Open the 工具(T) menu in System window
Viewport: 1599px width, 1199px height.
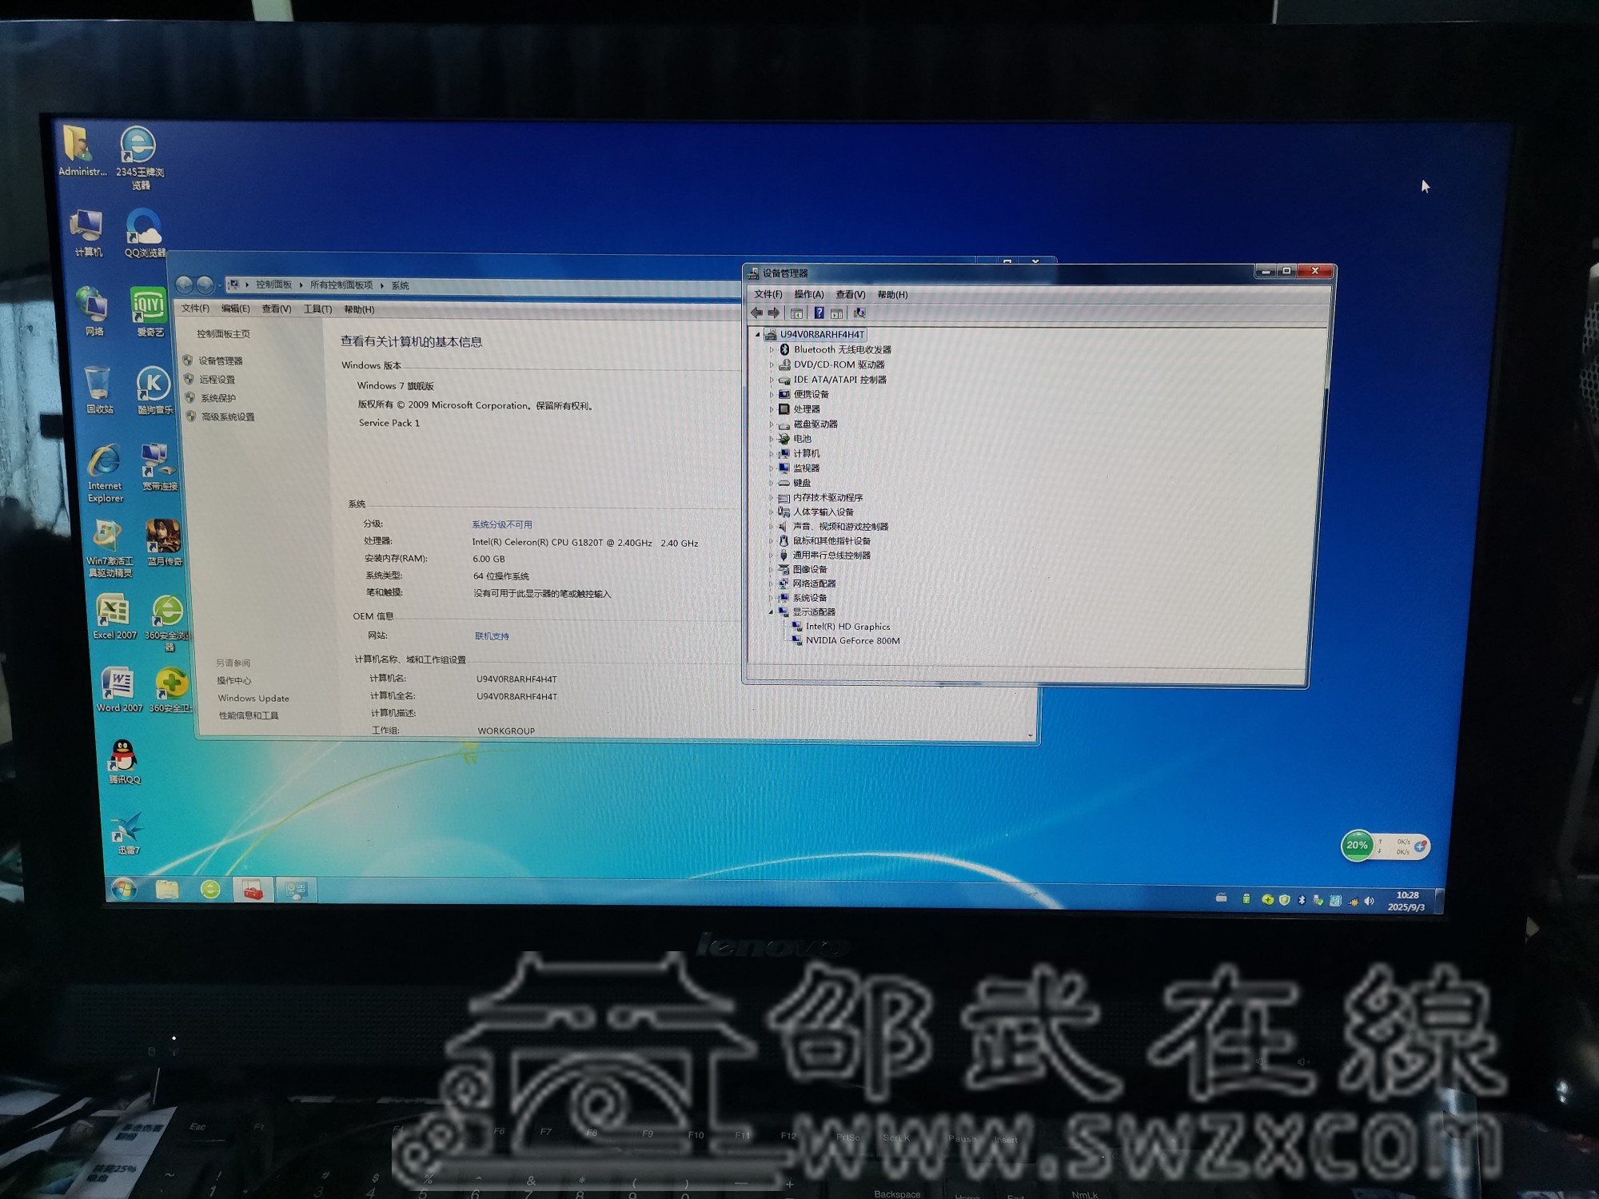point(317,309)
